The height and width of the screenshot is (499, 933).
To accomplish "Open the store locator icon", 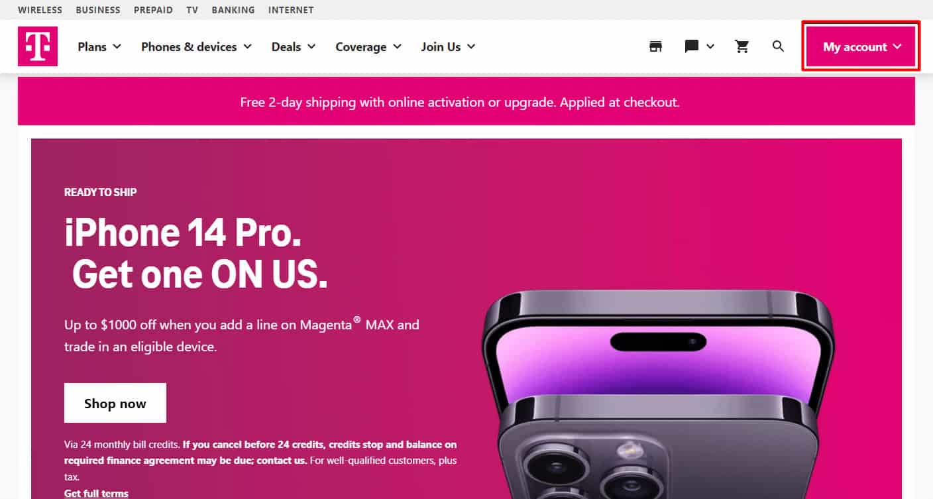I will (x=655, y=46).
